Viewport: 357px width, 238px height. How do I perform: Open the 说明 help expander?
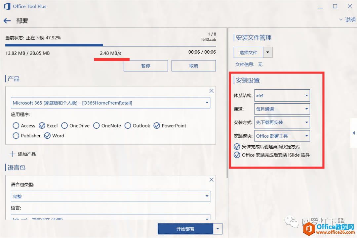tap(347, 20)
